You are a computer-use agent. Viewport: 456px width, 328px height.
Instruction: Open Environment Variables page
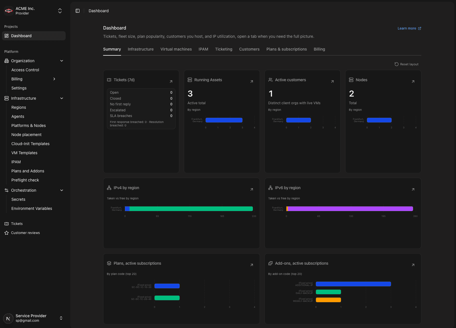pyautogui.click(x=32, y=208)
